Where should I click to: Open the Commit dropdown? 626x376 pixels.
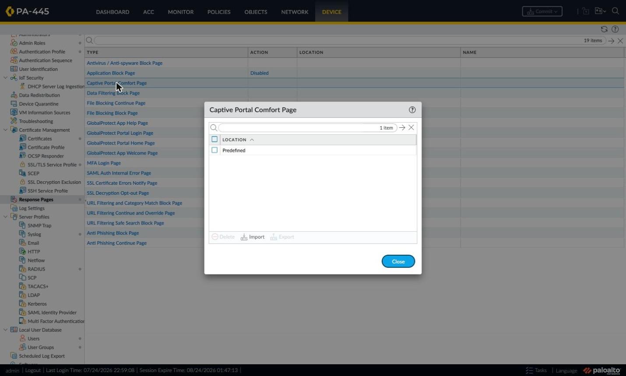(x=542, y=11)
